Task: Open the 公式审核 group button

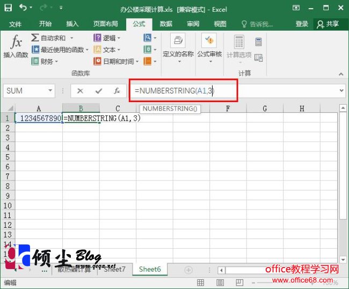Action: click(209, 48)
